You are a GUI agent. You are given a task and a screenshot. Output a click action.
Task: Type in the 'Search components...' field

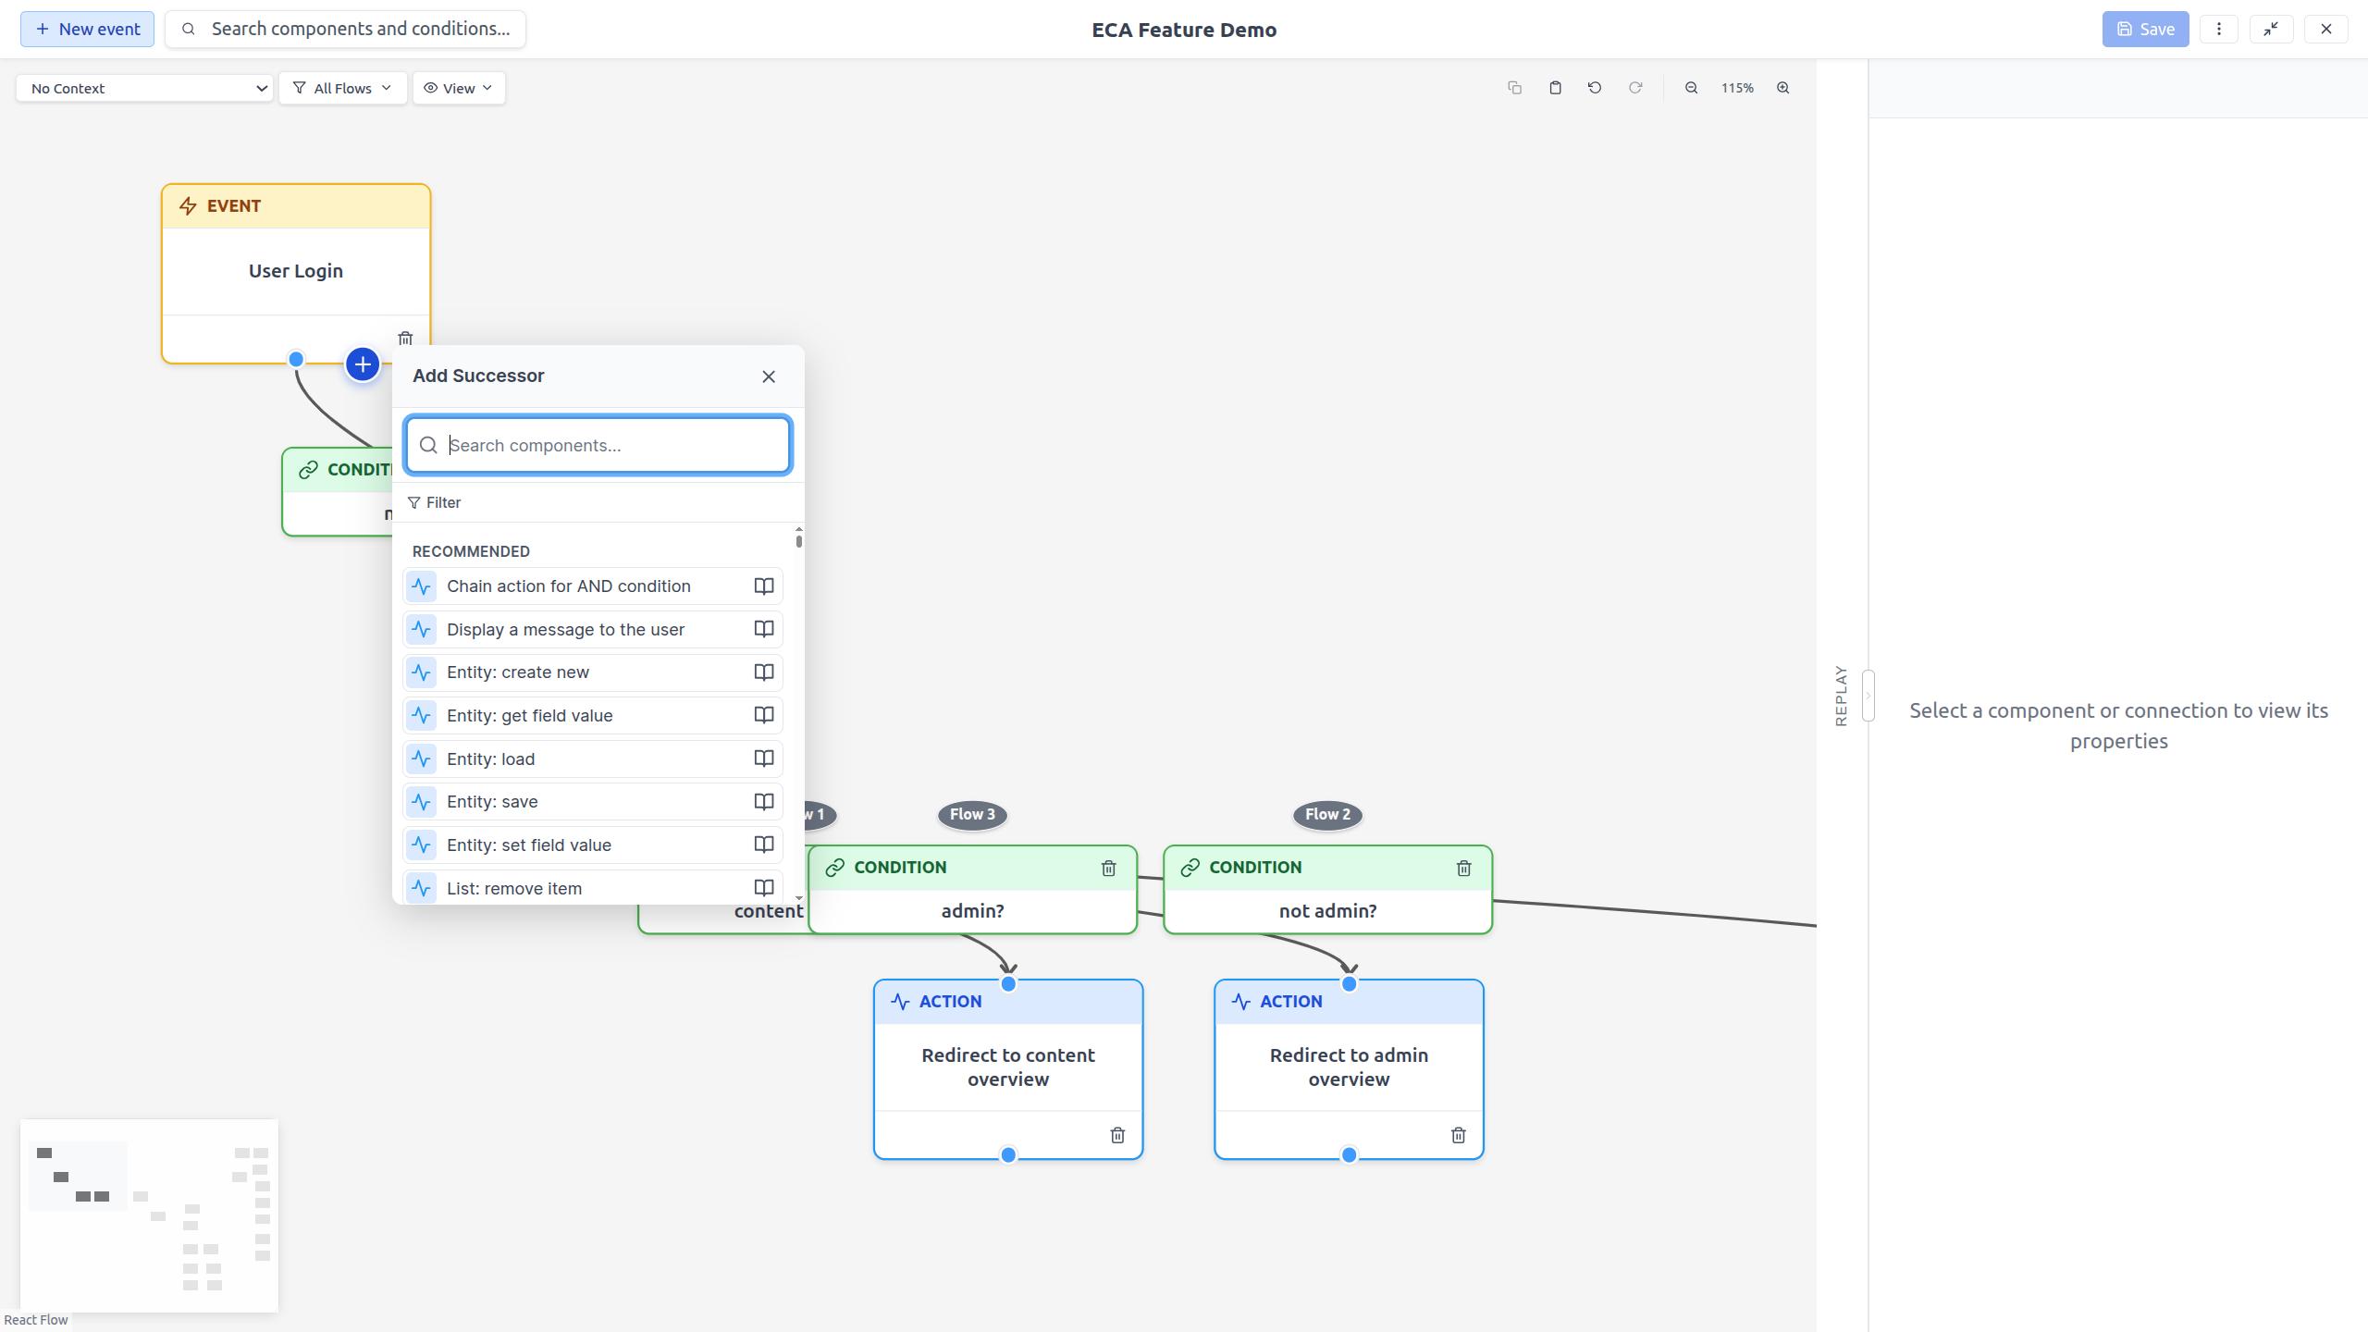tap(598, 445)
